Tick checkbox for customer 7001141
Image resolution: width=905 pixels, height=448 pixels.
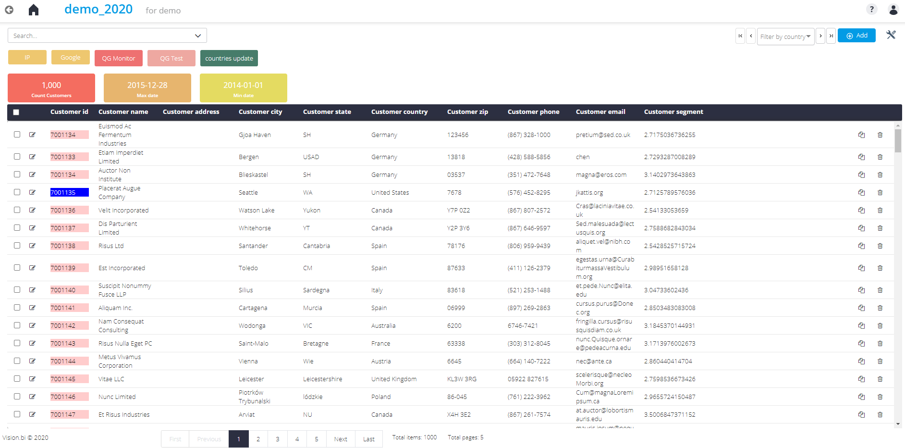coord(17,307)
